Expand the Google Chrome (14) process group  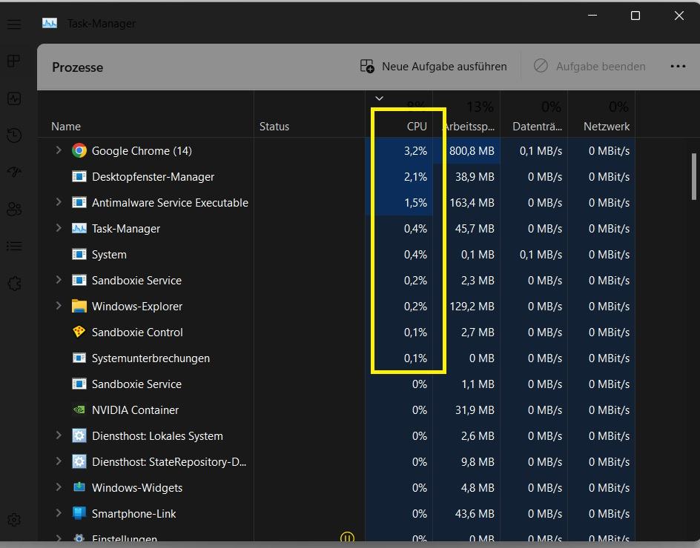point(59,150)
